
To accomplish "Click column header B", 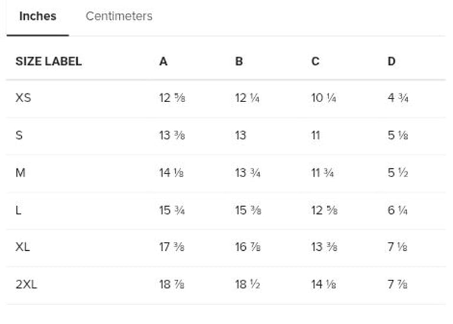I will (239, 61).
